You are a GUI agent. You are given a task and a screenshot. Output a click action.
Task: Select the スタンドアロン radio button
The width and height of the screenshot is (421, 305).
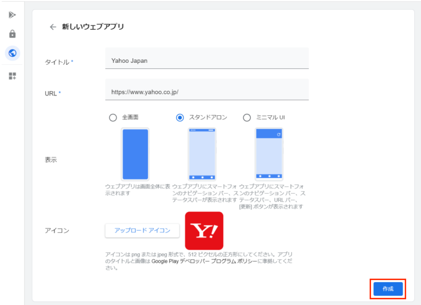tap(180, 118)
